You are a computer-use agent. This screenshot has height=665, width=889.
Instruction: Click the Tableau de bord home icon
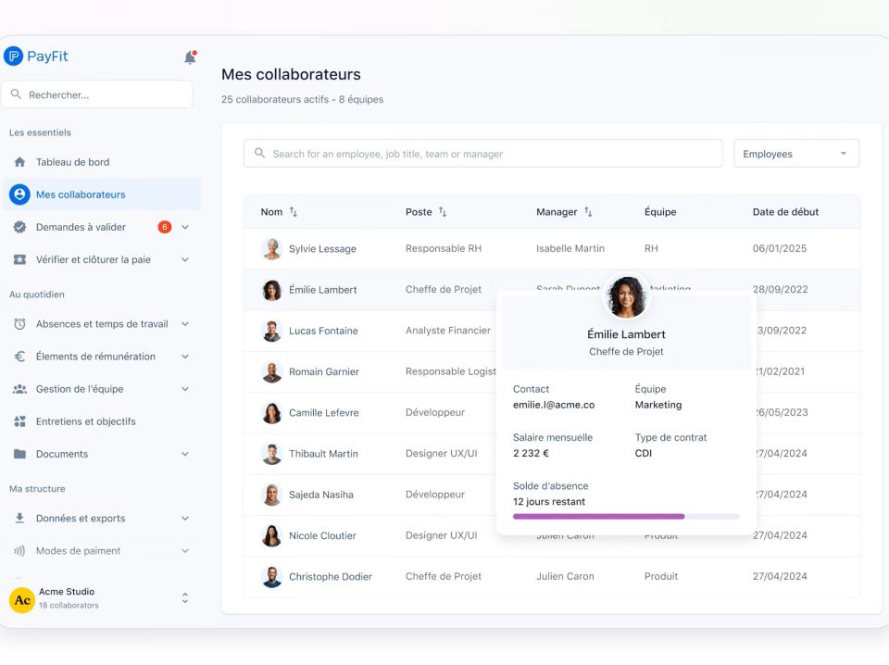click(x=19, y=162)
